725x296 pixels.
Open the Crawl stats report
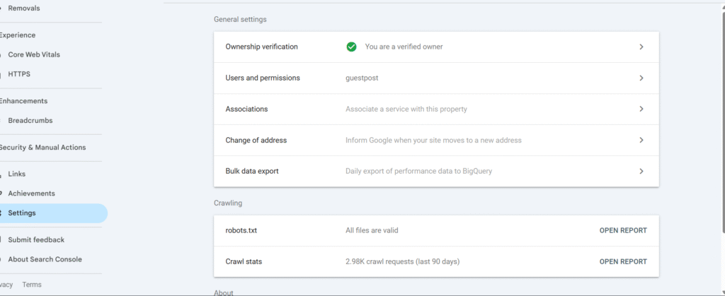tap(622, 261)
